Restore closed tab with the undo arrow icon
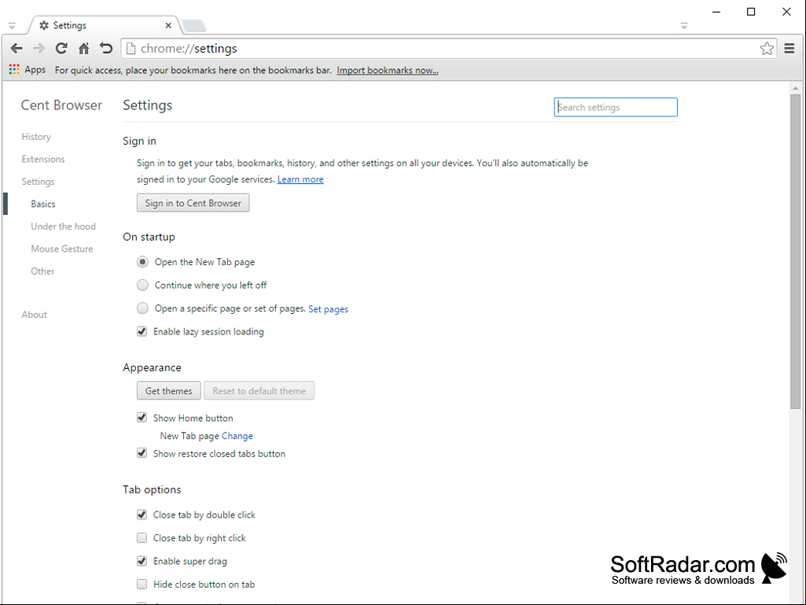The image size is (806, 605). (x=106, y=48)
